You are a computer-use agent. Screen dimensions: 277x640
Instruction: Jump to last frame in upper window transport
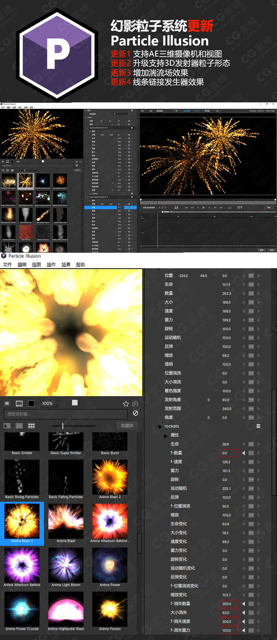[x=221, y=208]
